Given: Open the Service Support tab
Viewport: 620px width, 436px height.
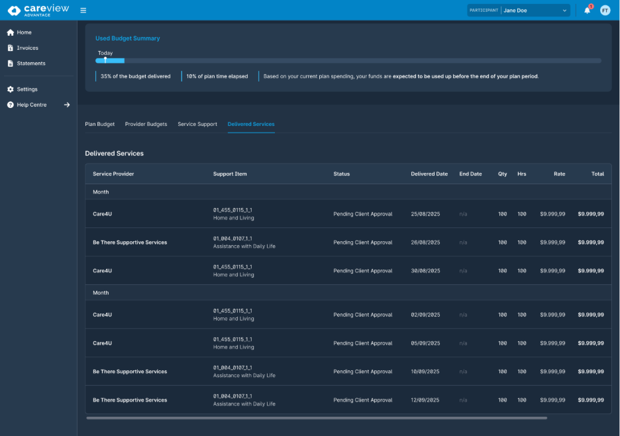Looking at the screenshot, I should coord(197,124).
